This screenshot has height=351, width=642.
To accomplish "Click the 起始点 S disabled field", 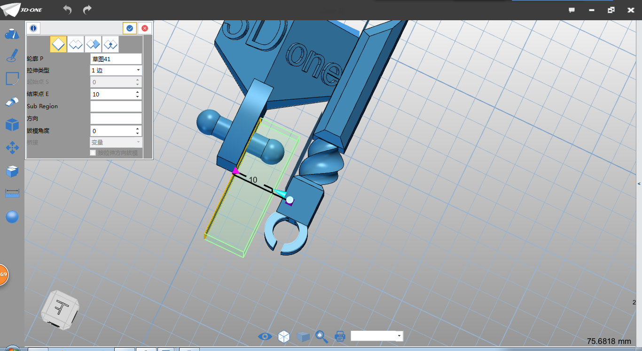I will tap(116, 82).
